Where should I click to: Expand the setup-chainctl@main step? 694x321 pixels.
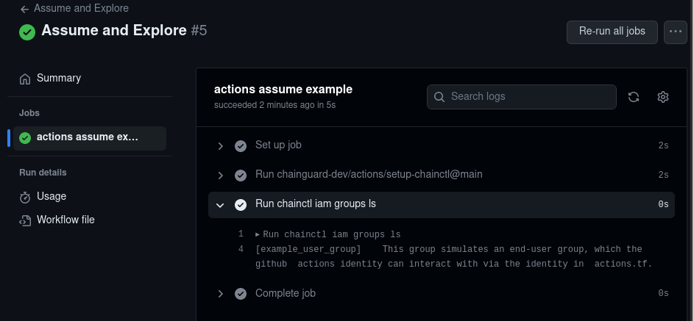220,175
